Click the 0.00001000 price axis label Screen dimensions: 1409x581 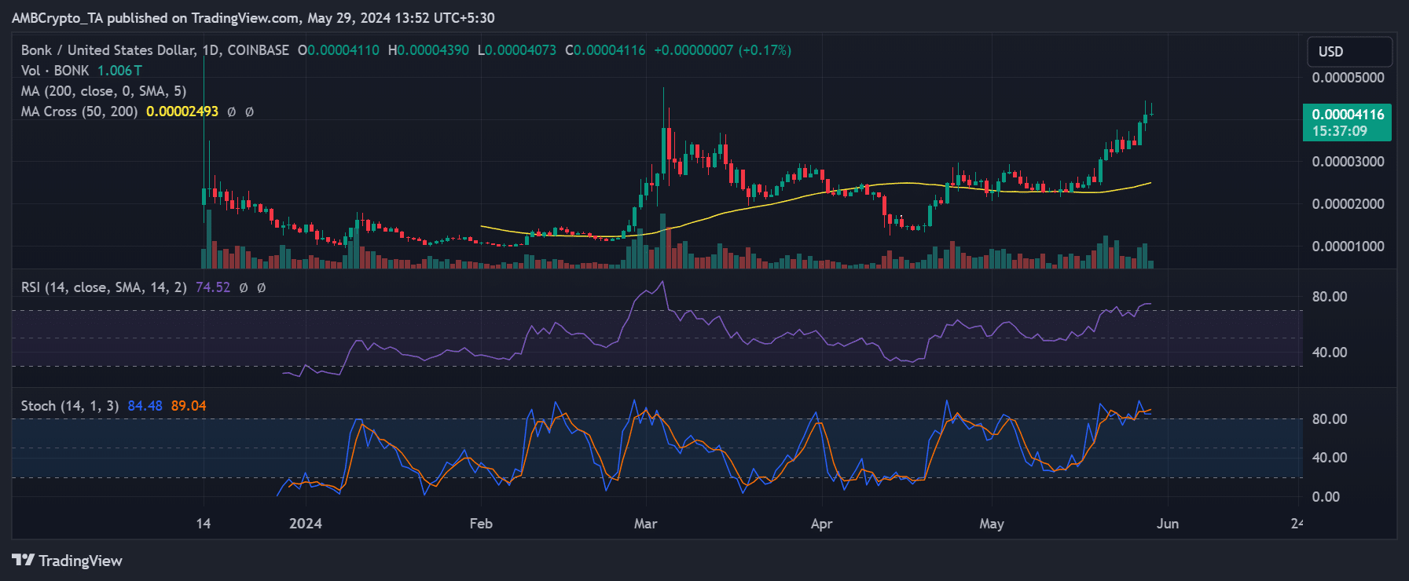pyautogui.click(x=1348, y=247)
